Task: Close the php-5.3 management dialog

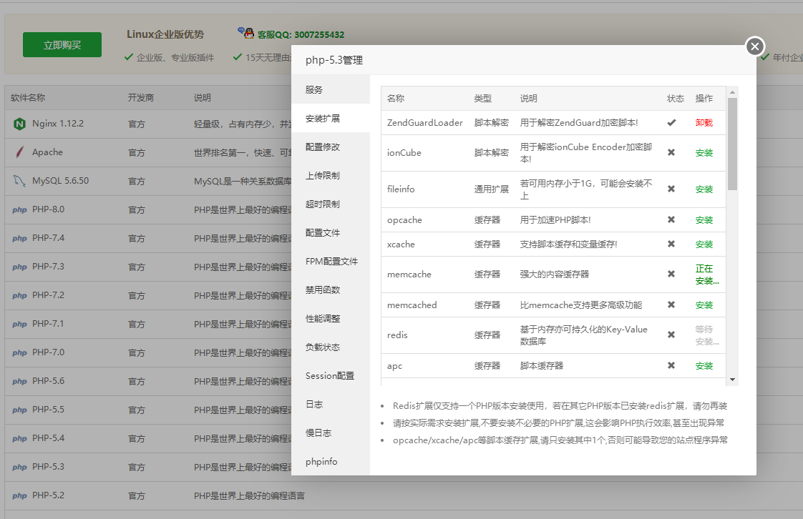Action: point(754,46)
